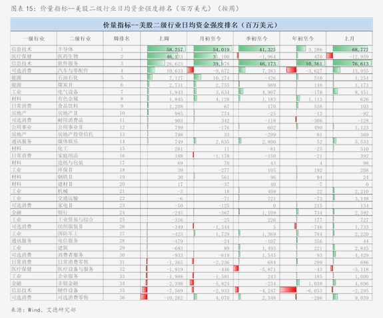Click the value 58,257 for 半导体
383x318 pixels.
coord(175,49)
